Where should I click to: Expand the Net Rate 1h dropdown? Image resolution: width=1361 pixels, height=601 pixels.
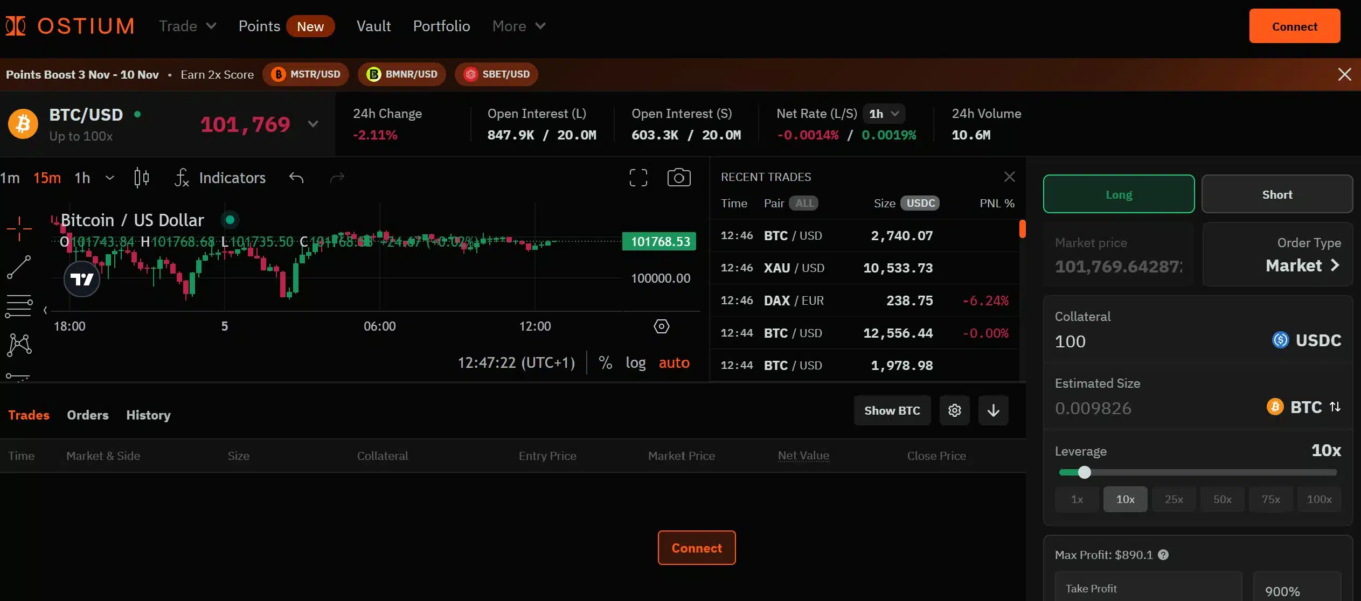pyautogui.click(x=884, y=114)
